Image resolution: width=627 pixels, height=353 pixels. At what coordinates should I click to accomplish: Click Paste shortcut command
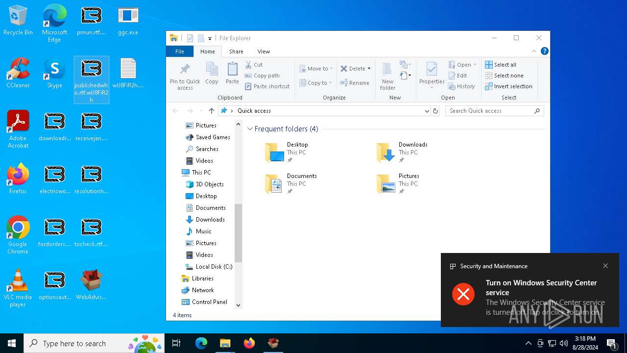point(267,86)
